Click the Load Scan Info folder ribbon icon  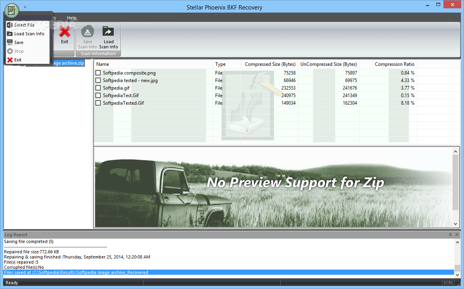pyautogui.click(x=108, y=37)
